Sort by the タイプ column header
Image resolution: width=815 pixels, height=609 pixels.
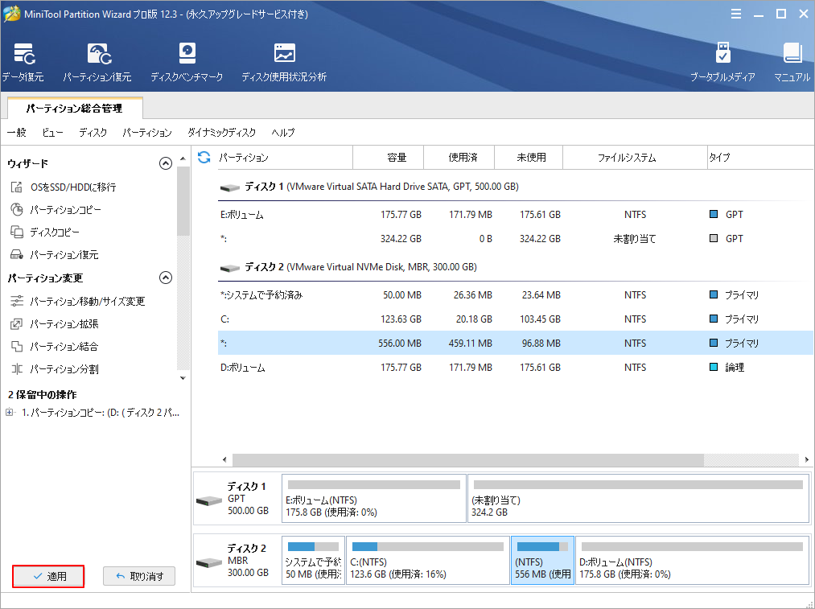coord(760,158)
